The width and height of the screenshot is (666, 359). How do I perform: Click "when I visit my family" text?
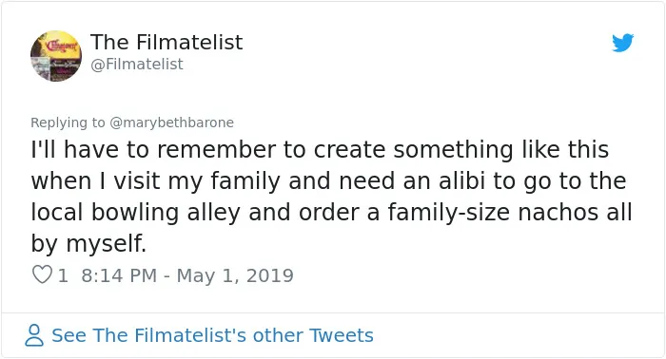155,181
